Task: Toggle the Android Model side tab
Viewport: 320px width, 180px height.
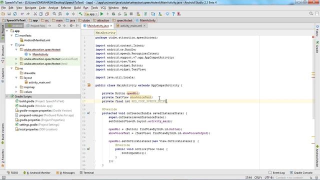Action: (x=317, y=156)
